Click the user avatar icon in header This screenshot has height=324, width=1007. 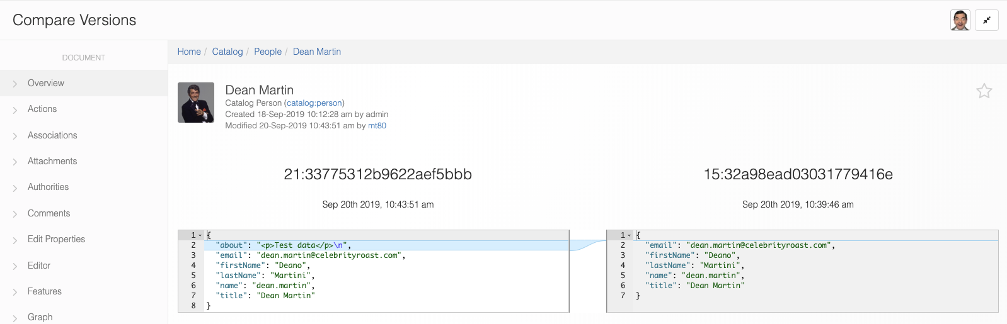tap(960, 20)
